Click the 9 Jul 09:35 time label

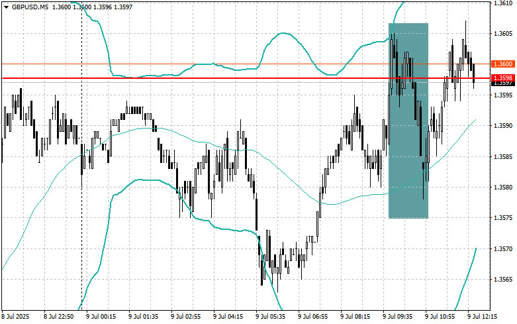click(398, 317)
